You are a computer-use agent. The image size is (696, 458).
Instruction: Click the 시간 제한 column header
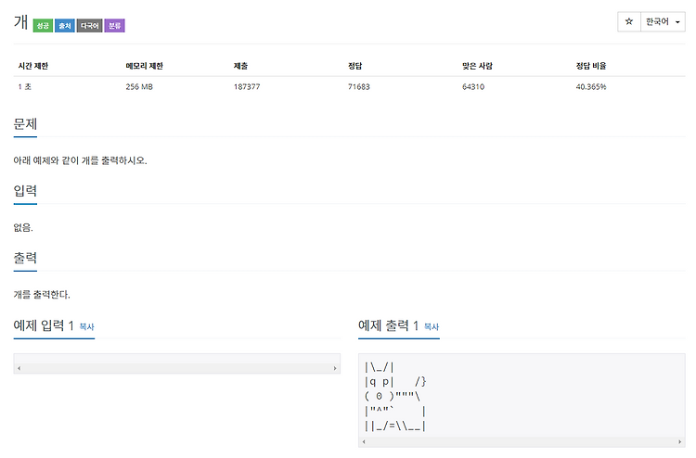coord(32,66)
